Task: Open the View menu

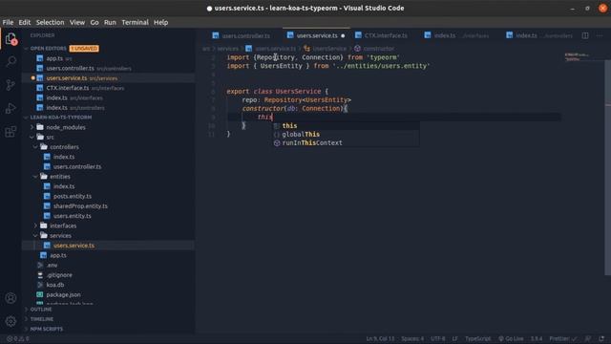Action: [77, 22]
